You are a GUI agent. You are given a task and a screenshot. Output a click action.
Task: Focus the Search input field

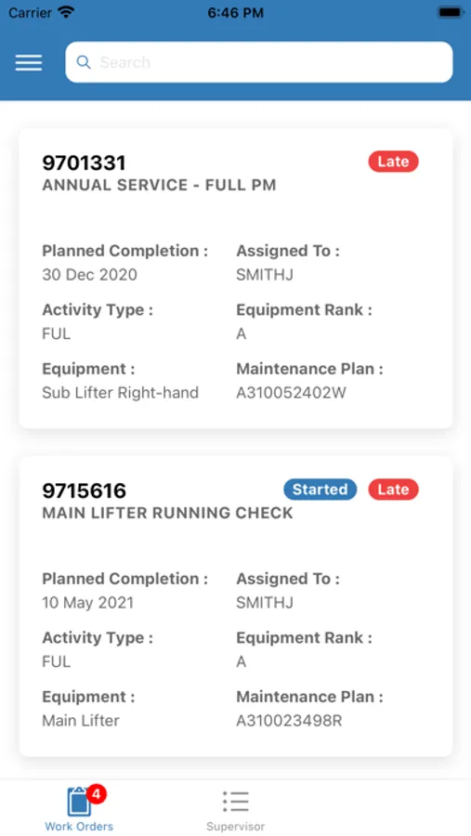pos(259,62)
